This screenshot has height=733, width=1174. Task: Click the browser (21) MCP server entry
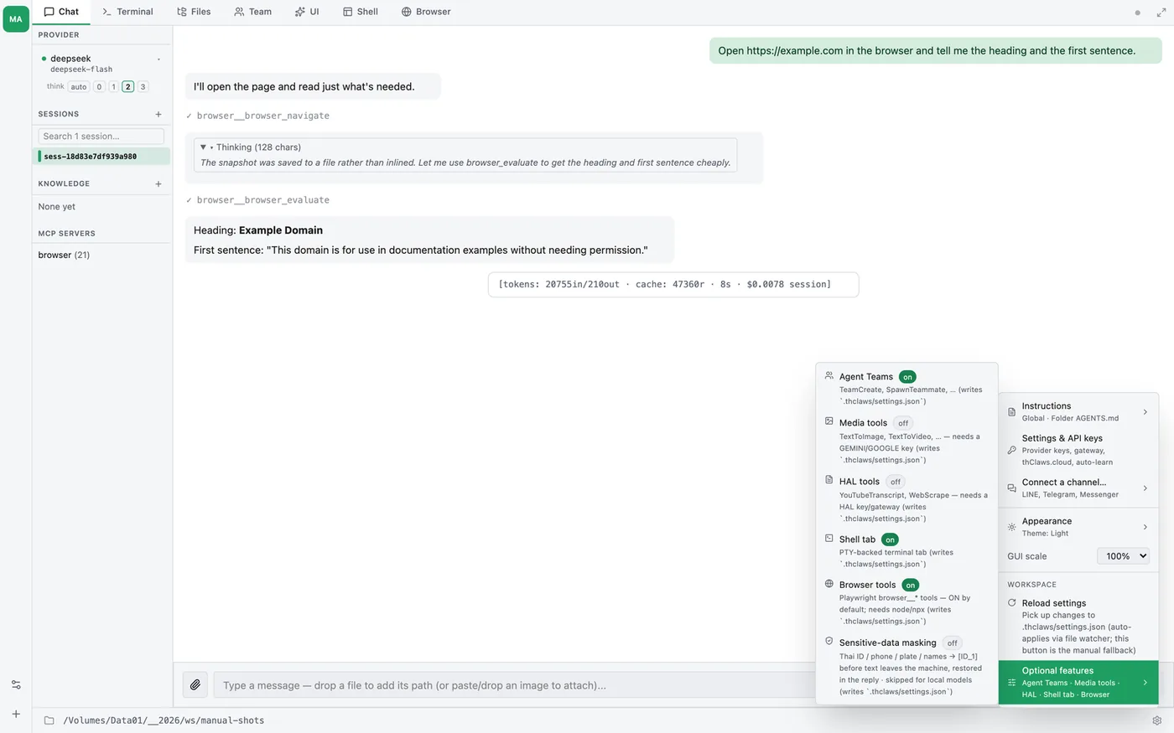[64, 255]
